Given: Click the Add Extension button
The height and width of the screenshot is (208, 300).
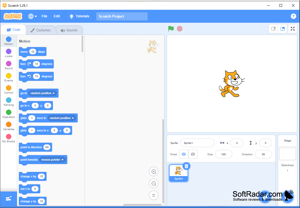Looking at the screenshot, I should point(9,199).
